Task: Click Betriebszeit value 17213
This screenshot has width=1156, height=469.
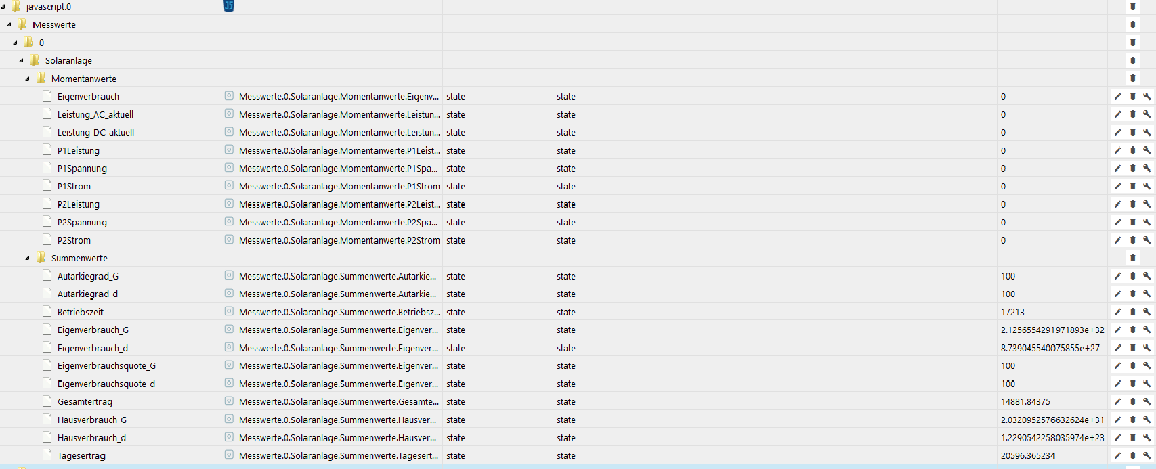Action: [1012, 312]
